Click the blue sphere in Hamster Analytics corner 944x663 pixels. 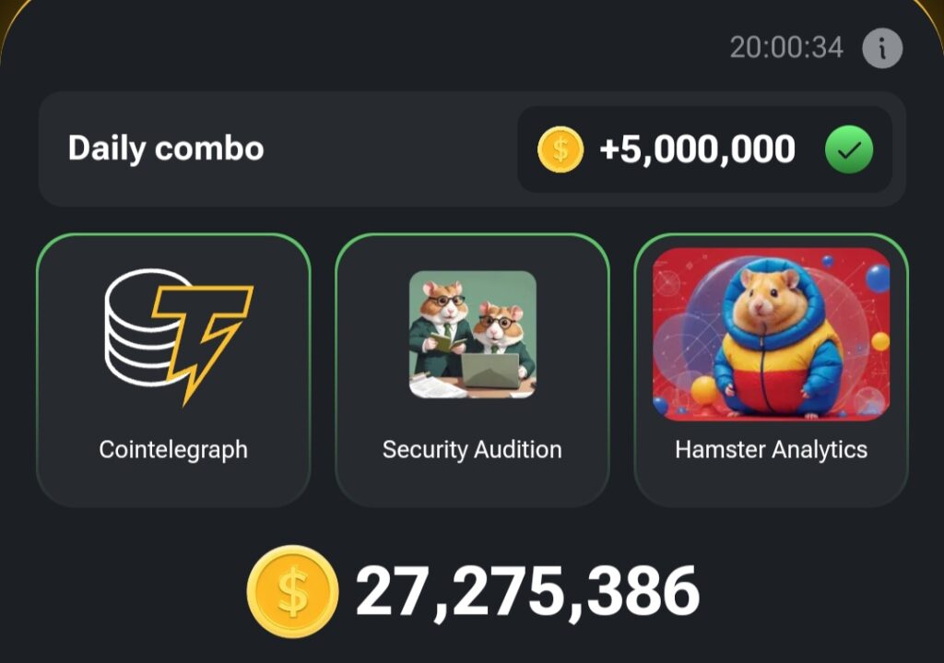(877, 277)
